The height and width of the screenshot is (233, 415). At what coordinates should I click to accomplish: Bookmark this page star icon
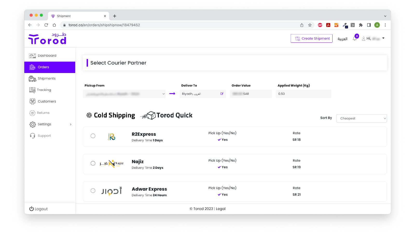[310, 25]
